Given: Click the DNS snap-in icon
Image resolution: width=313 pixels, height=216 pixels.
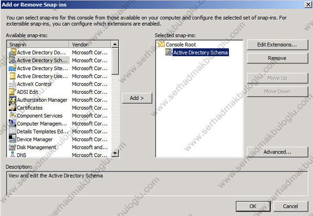Looking at the screenshot, I should [12, 154].
